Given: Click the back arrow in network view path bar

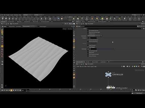Looking at the screenshot, I should [77, 64].
